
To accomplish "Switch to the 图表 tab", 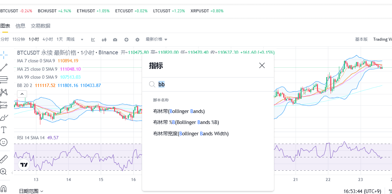I will (x=5, y=26).
